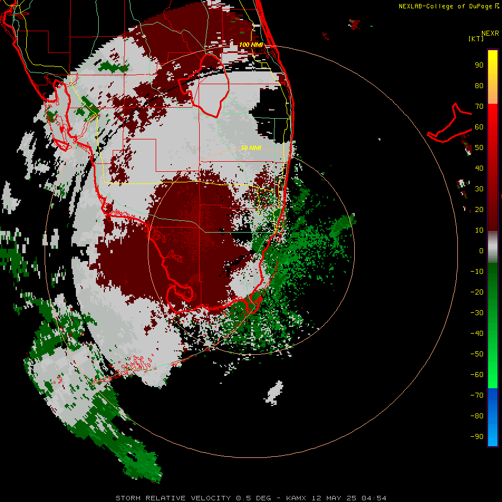Click the 50 NMI range ring label
The width and height of the screenshot is (502, 502).
251,148
